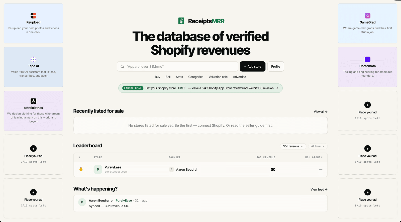
Task: Open the Advertise page
Action: 239,77
